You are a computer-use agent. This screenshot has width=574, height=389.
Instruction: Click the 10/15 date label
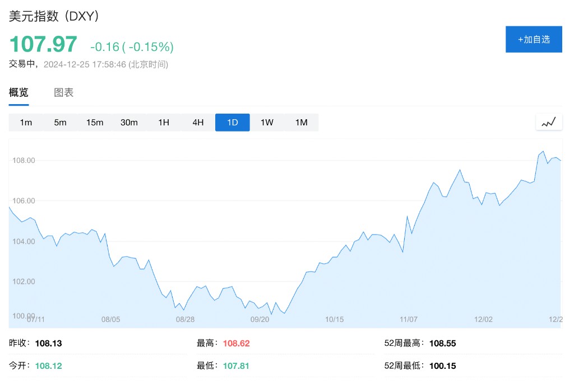point(335,319)
